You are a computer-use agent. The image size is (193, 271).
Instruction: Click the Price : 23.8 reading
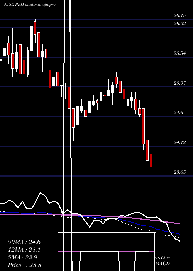[24, 265]
